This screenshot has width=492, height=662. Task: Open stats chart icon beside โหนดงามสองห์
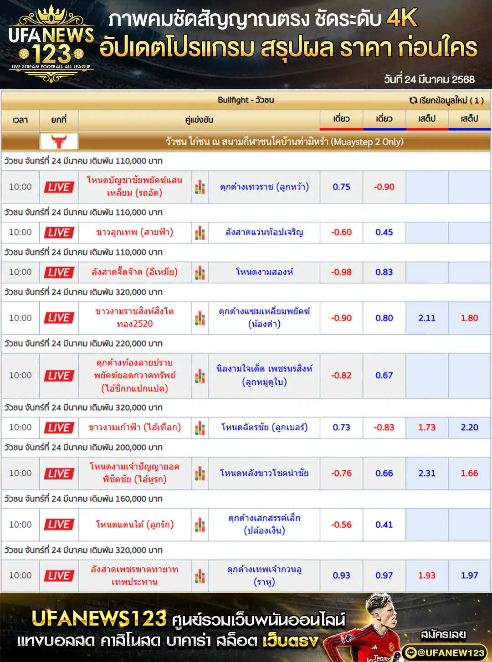[x=200, y=272]
